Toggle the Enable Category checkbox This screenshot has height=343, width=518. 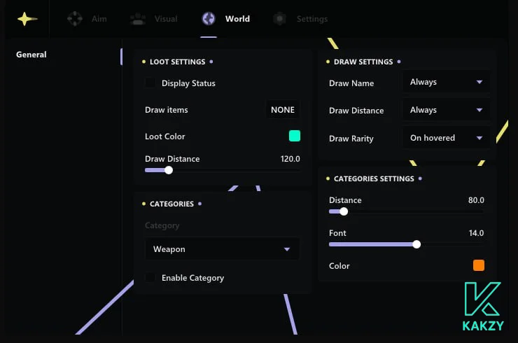pyautogui.click(x=150, y=278)
